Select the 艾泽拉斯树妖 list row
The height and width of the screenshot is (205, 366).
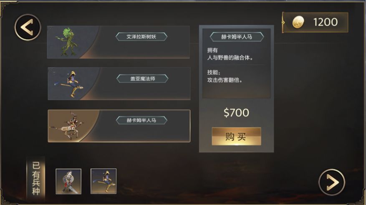[x=119, y=42]
